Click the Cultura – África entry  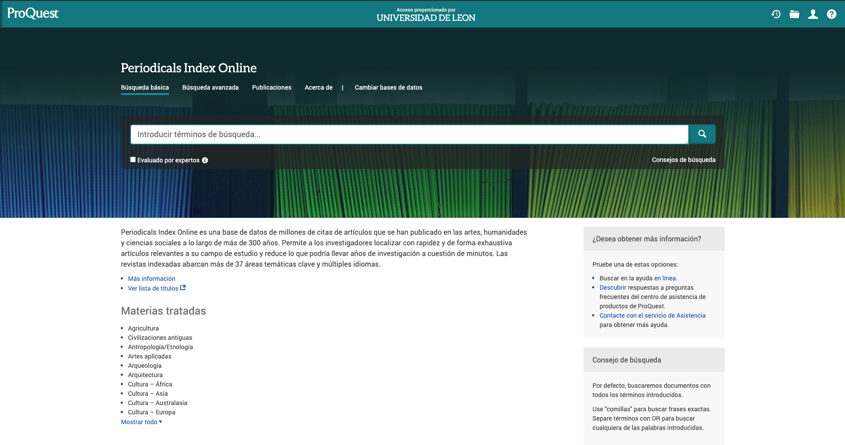pyautogui.click(x=150, y=384)
